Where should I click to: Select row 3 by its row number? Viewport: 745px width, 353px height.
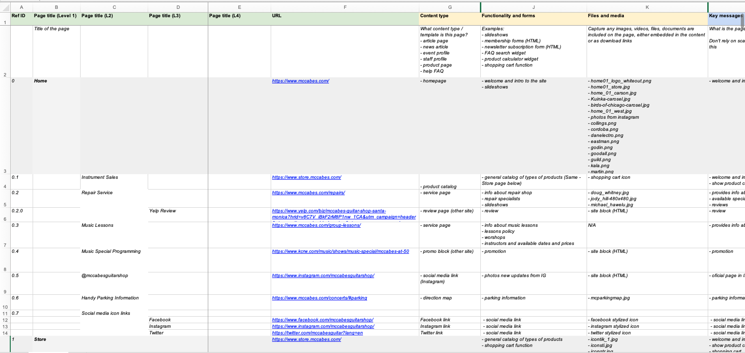point(5,126)
